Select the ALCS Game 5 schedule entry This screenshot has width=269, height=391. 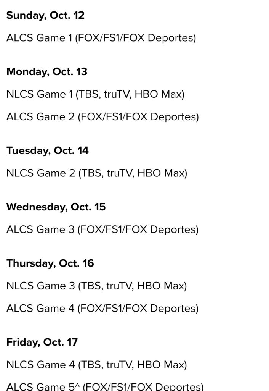105,386
